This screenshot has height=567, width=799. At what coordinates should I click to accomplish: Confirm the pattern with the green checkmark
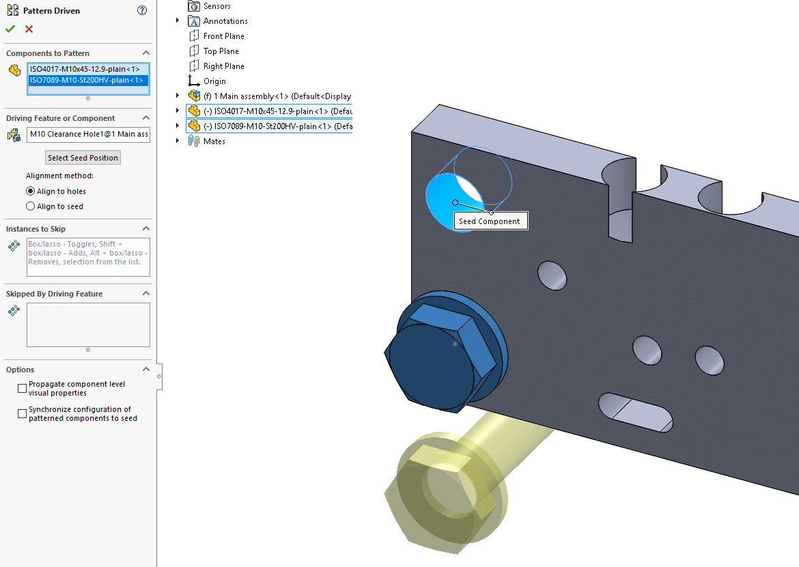(10, 29)
